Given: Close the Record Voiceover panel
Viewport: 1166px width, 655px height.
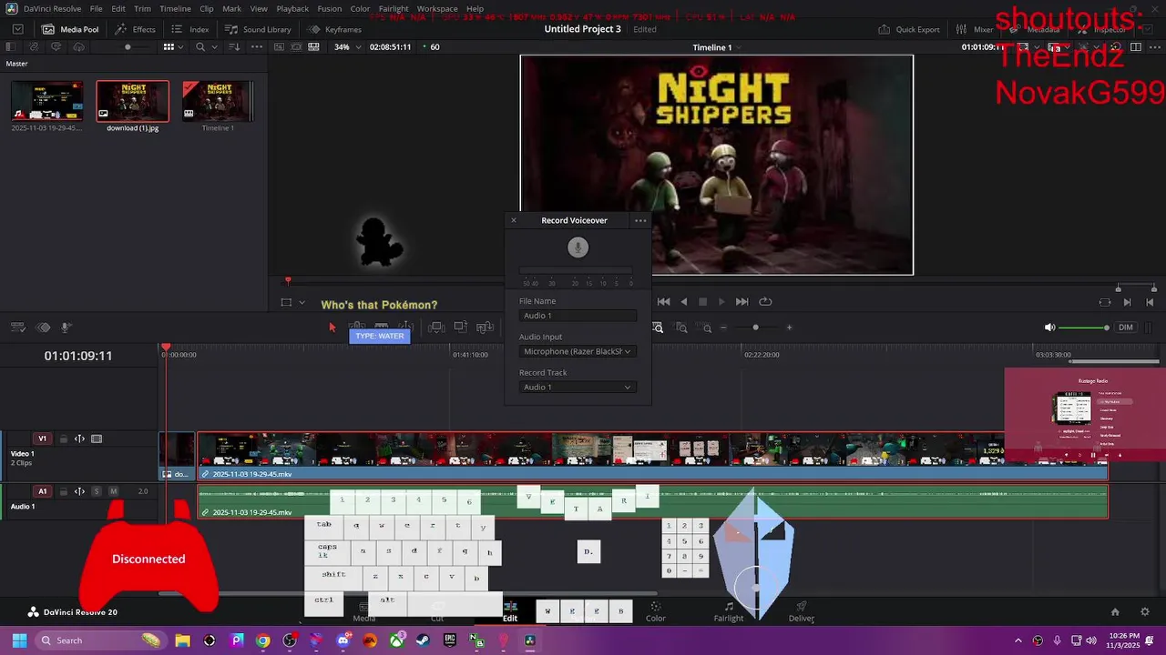Looking at the screenshot, I should (x=513, y=220).
